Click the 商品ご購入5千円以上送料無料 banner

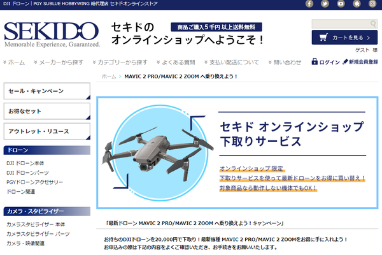(x=216, y=27)
